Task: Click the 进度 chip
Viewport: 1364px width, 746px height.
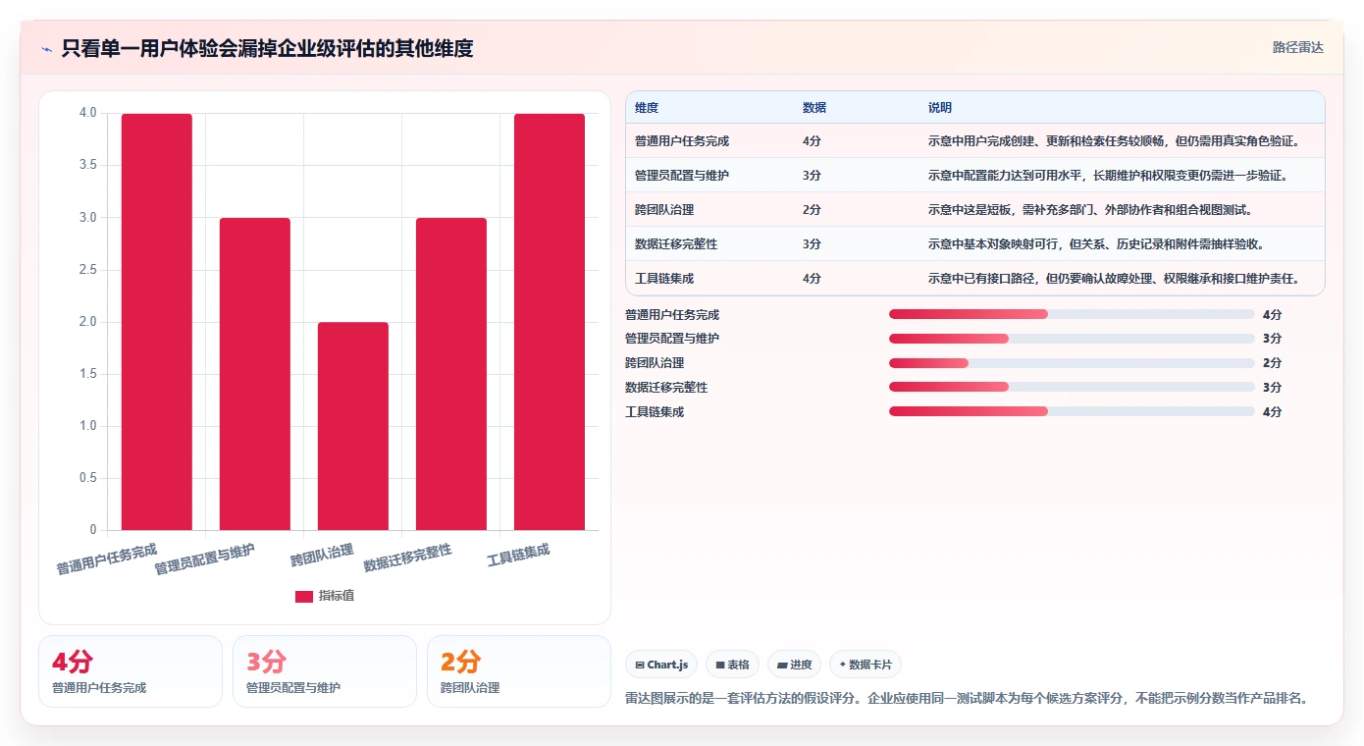Action: click(794, 665)
